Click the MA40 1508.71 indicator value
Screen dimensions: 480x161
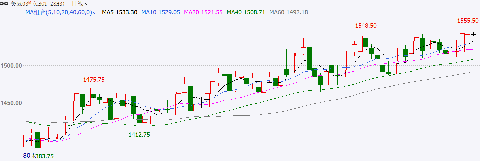coord(246,12)
